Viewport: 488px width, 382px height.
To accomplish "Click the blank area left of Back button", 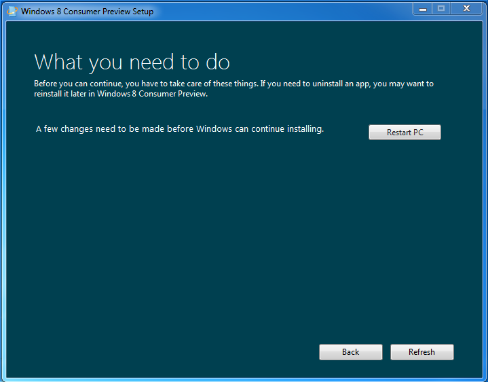I will click(x=170, y=351).
